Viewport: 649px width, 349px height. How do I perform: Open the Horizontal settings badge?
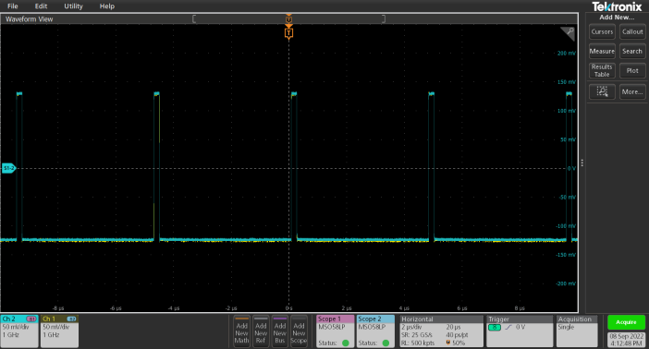441,331
